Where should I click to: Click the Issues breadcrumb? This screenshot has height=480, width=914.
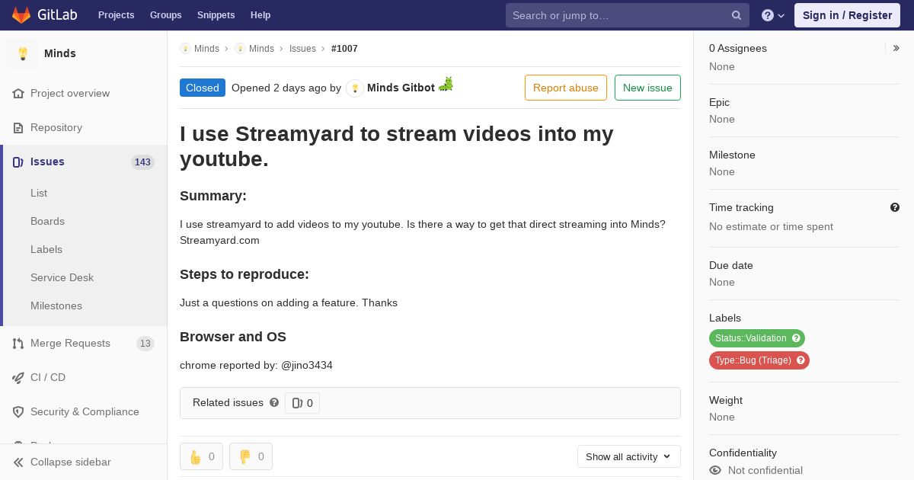pyautogui.click(x=302, y=48)
